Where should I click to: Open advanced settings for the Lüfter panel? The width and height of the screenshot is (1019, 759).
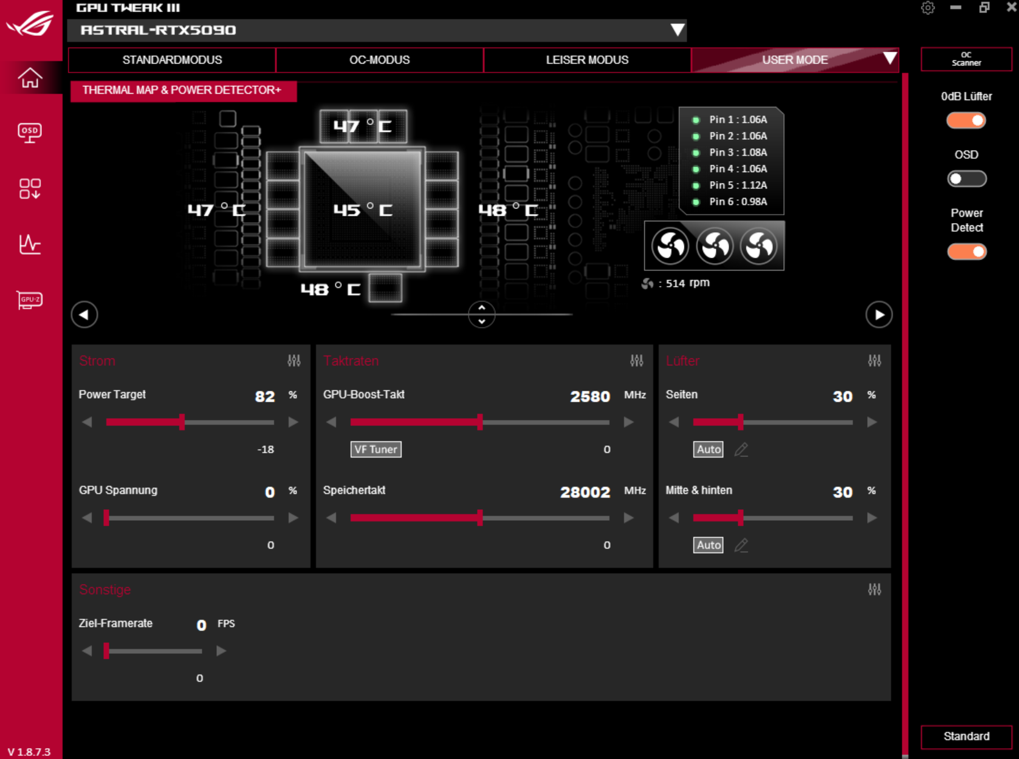pyautogui.click(x=876, y=360)
